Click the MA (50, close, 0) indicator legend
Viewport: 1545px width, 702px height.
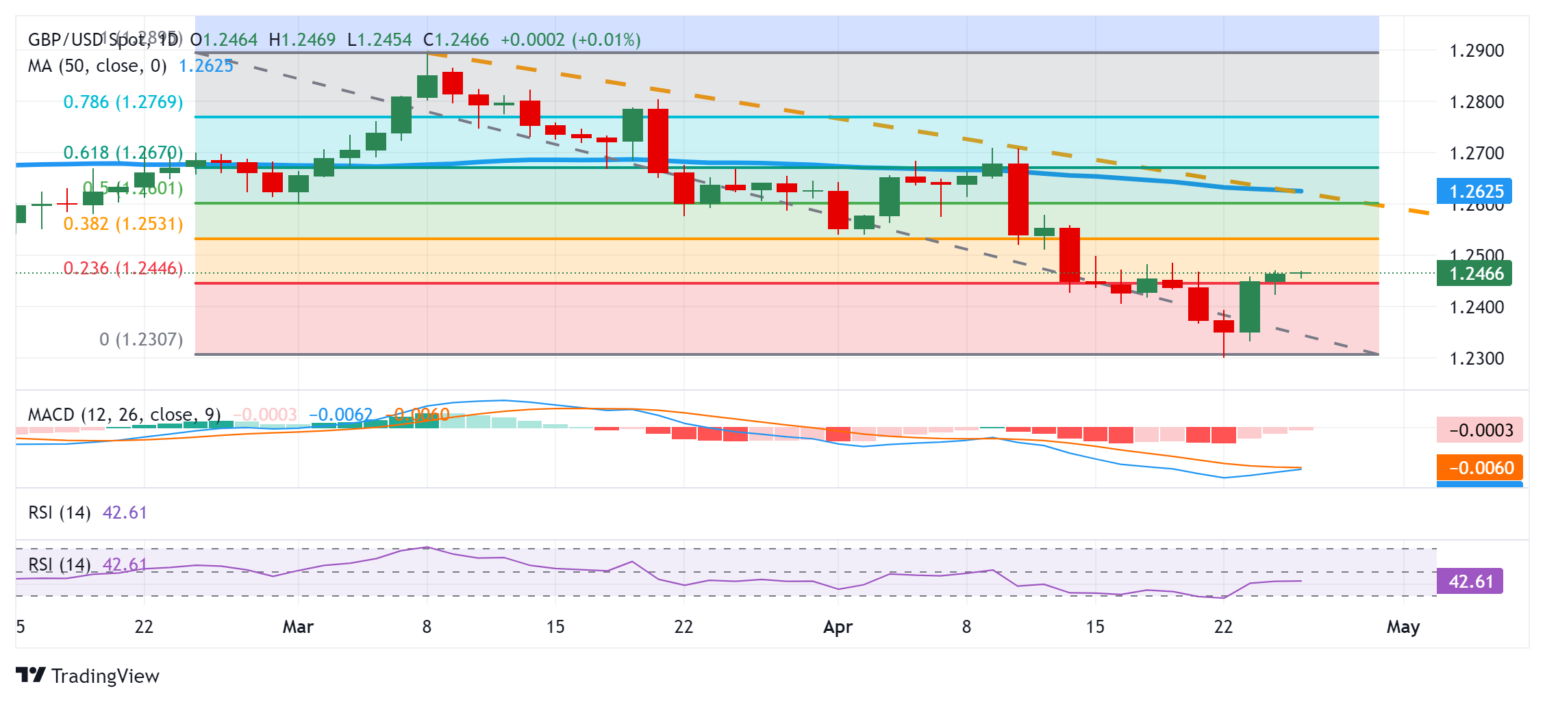pyautogui.click(x=97, y=66)
